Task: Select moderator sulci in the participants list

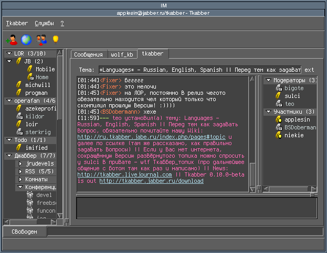Action: coord(292,96)
